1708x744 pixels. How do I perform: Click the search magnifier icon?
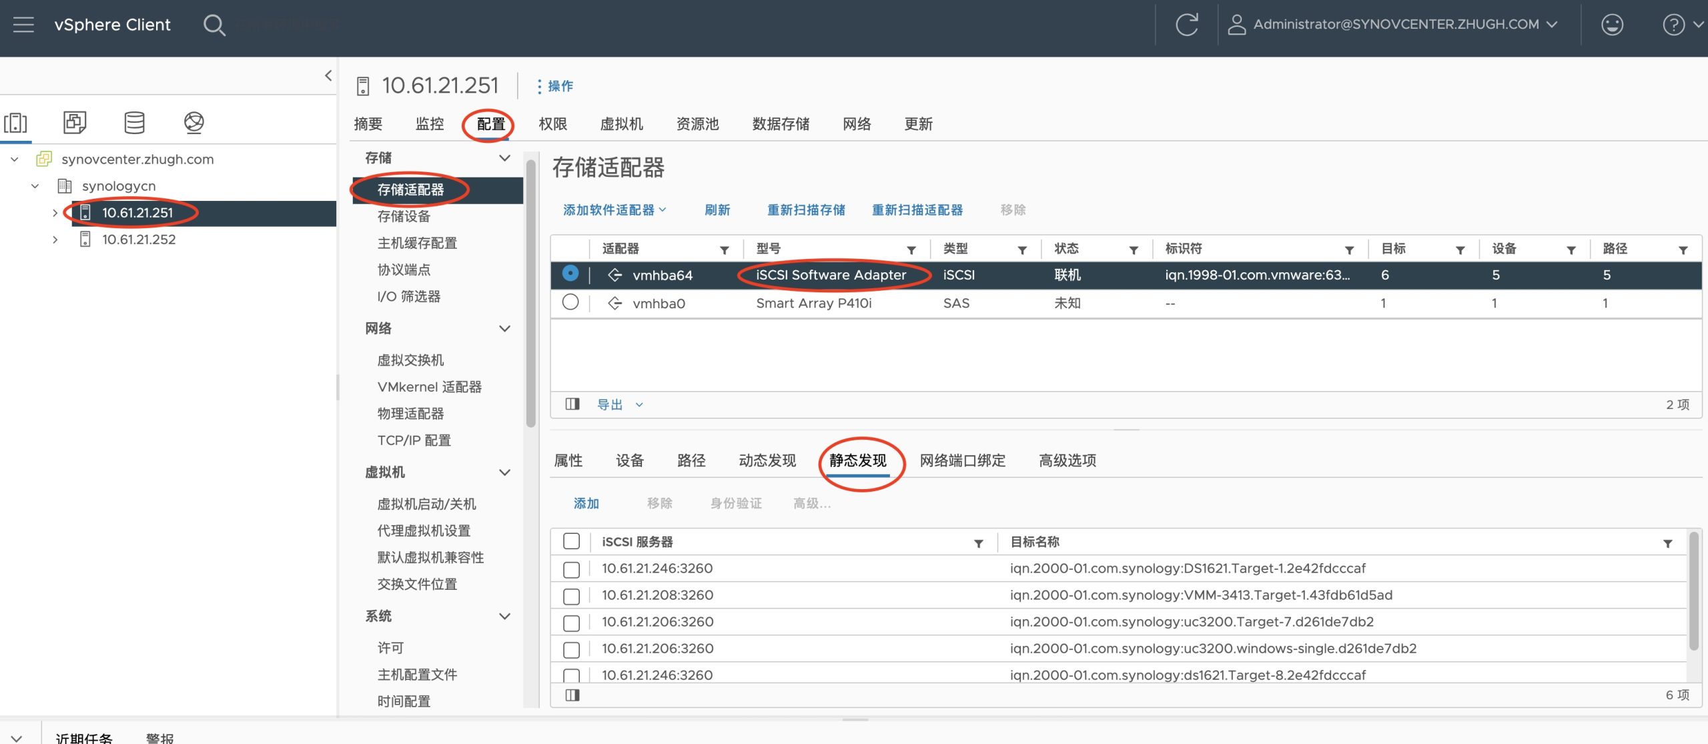point(214,25)
